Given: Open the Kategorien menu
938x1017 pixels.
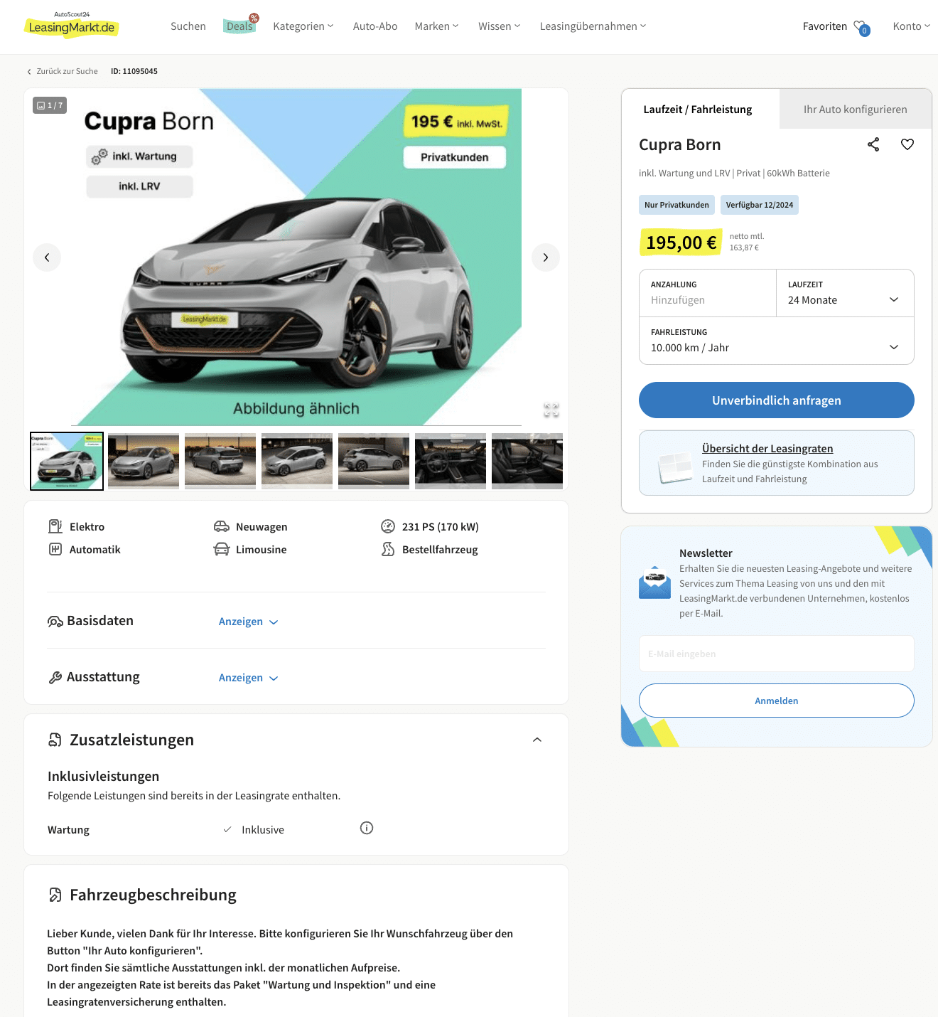Looking at the screenshot, I should [x=303, y=26].
